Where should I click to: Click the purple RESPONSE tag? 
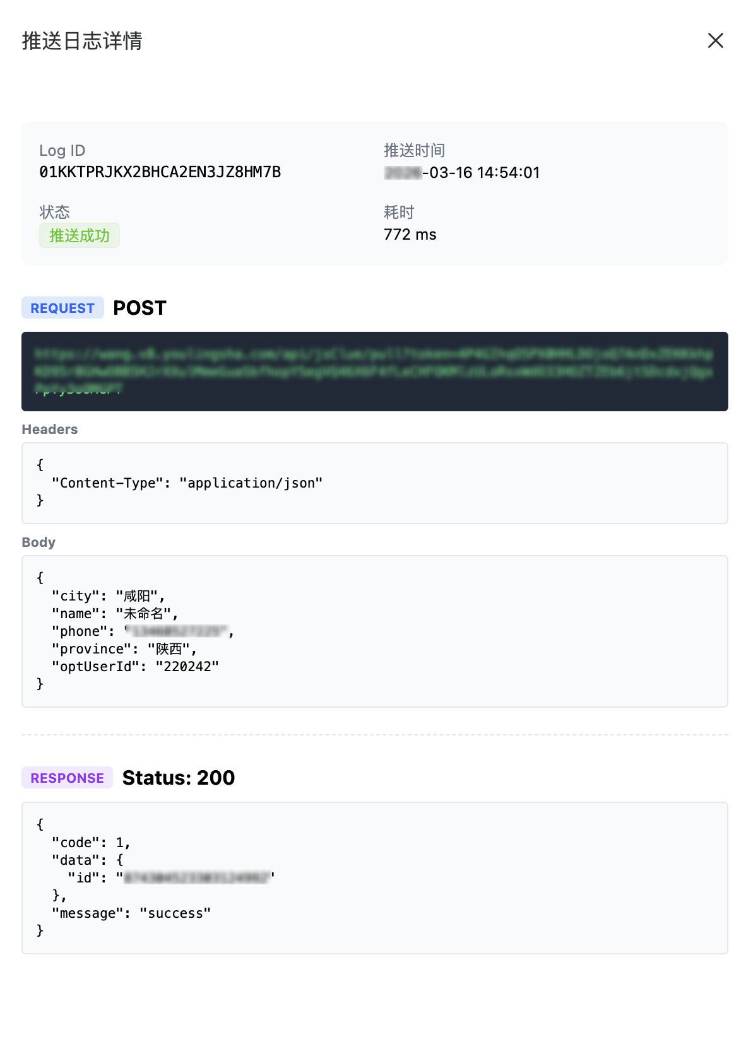[67, 778]
